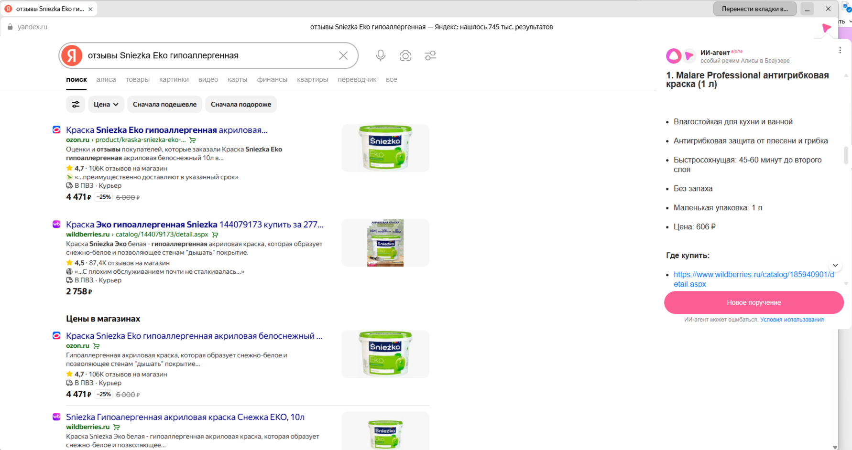The height and width of the screenshot is (450, 852).
Task: Clear the search query with X icon
Action: (343, 56)
